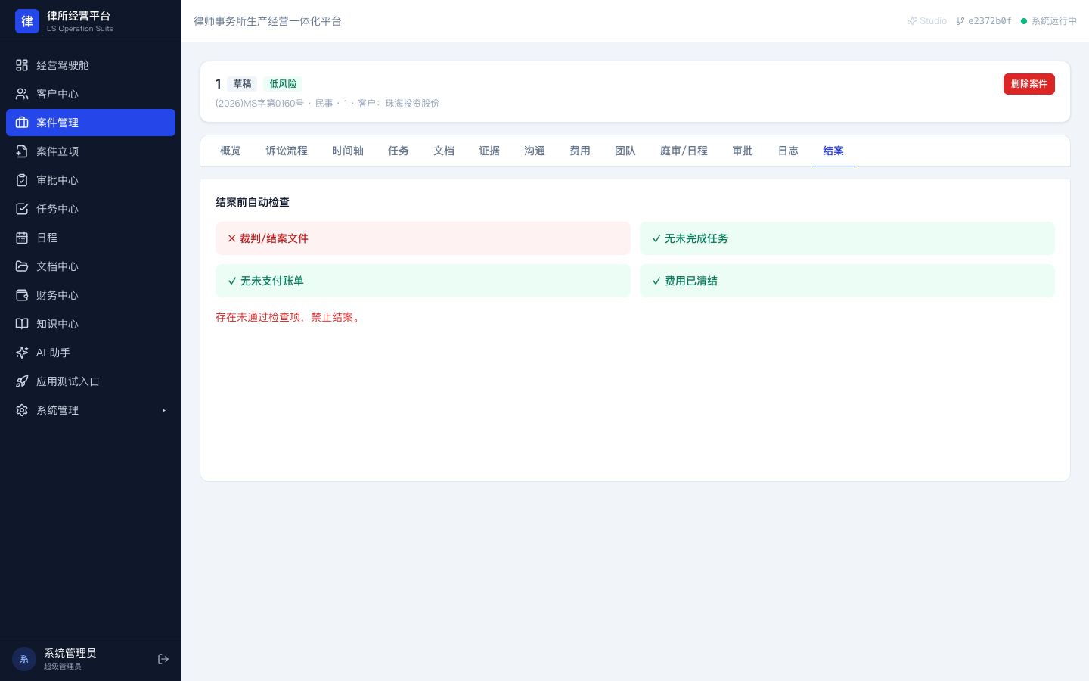Click the 系统管理员 user avatar
Viewport: 1089px width, 681px height.
coord(24,659)
